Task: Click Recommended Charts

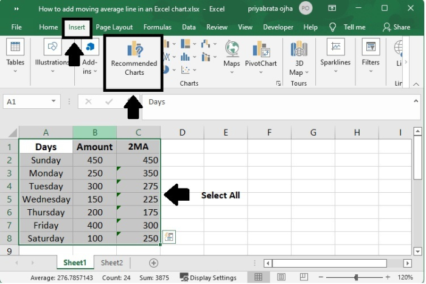Action: tap(134, 58)
